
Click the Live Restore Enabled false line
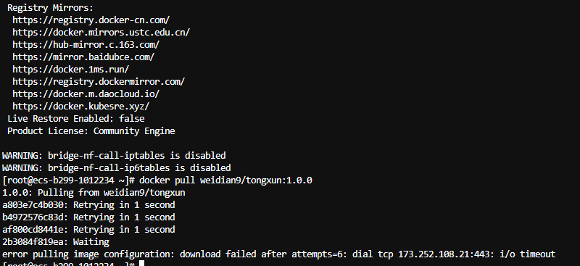coord(76,119)
